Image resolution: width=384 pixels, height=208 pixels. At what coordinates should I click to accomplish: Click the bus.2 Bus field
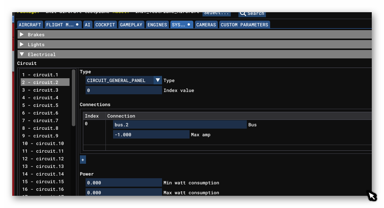180,124
